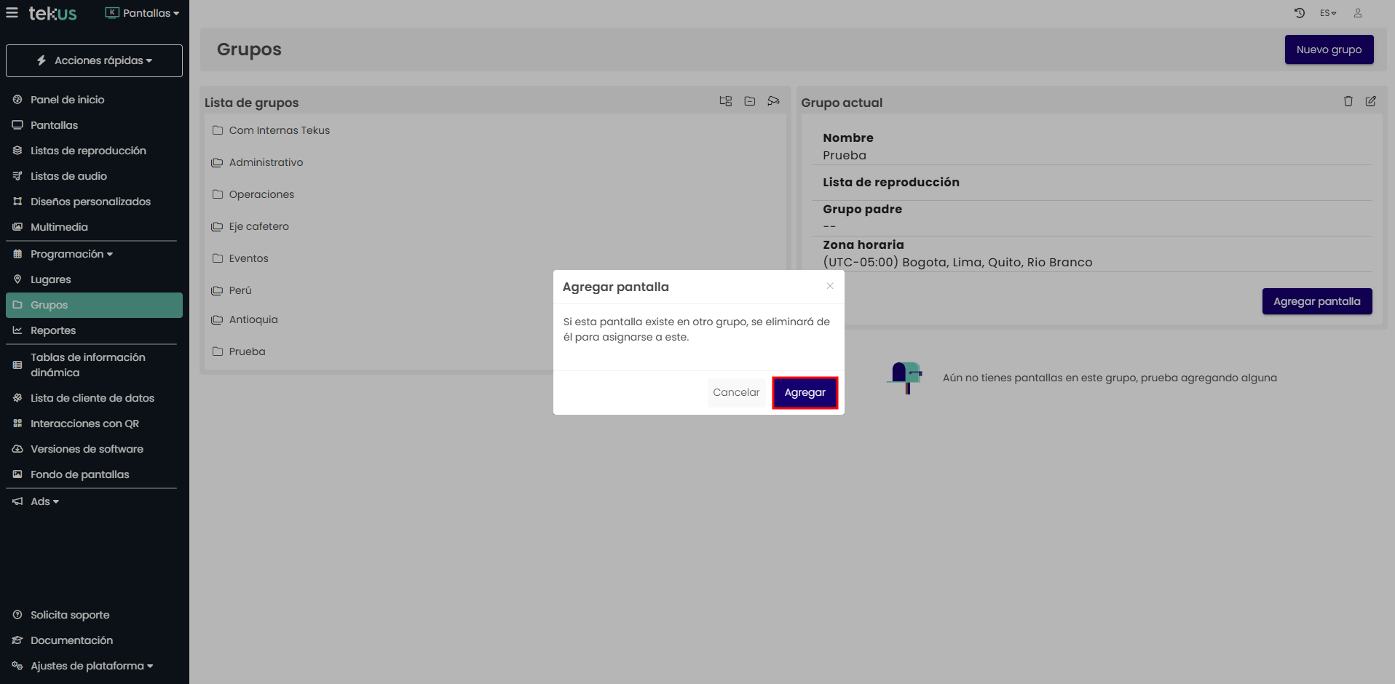1395x684 pixels.
Task: Open the ES language dropdown
Action: pos(1328,13)
